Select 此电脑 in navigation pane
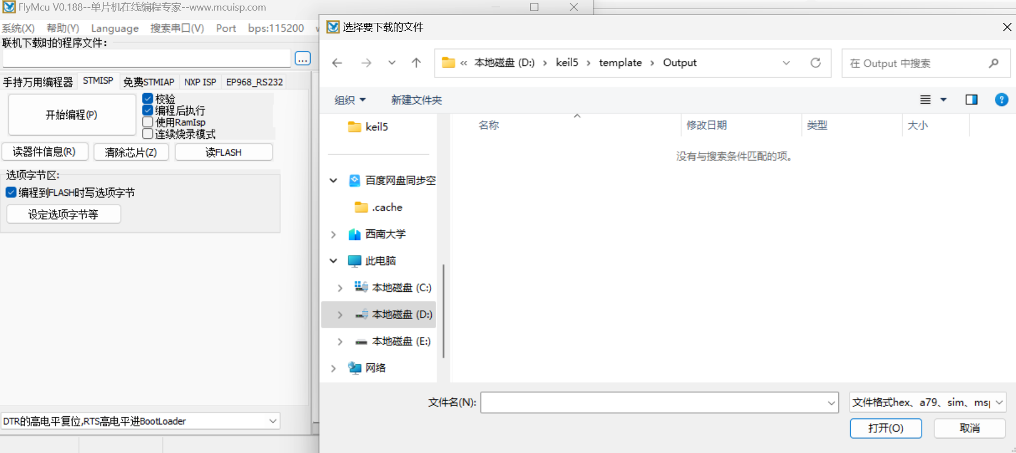 372,261
